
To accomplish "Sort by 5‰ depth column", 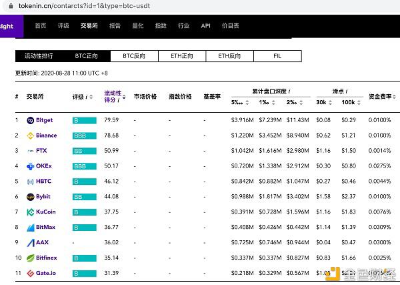I will tap(247, 102).
